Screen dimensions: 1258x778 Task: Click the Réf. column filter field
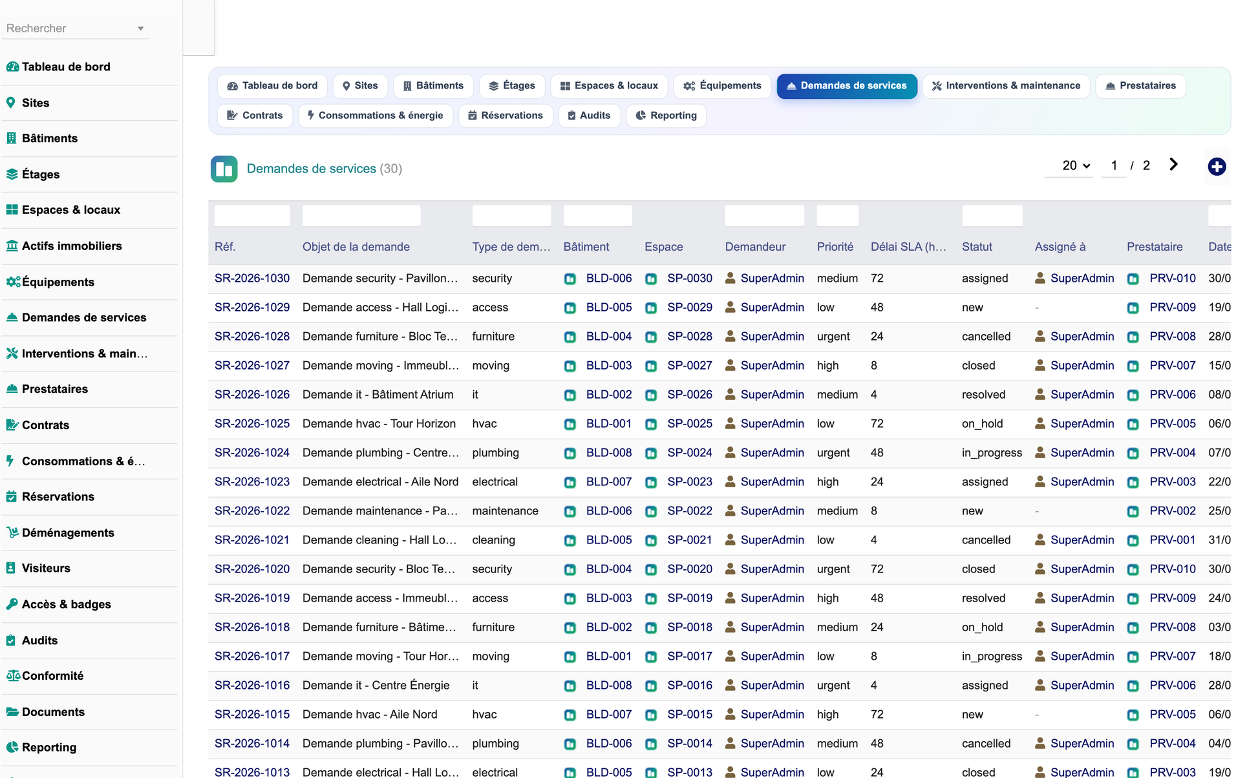coord(252,216)
